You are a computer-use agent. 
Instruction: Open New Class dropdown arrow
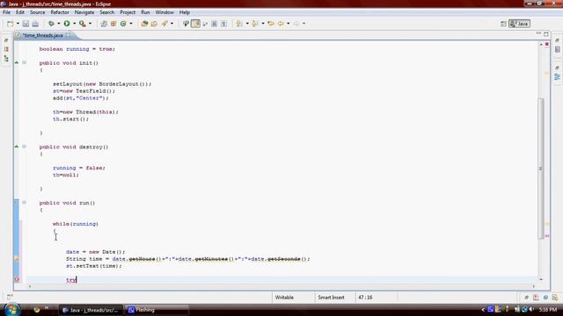131,24
